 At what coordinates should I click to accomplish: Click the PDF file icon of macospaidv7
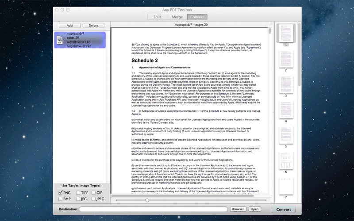[x=60, y=40]
